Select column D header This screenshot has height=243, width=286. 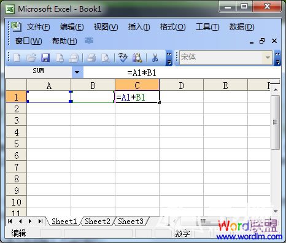(x=181, y=85)
